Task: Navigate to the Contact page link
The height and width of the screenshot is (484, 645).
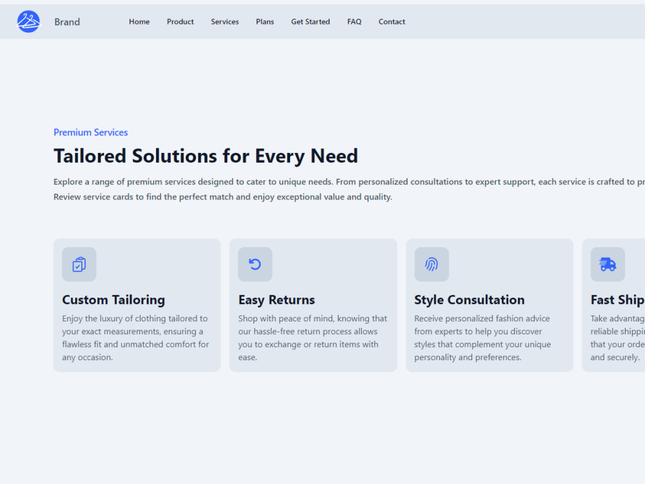Action: [392, 21]
